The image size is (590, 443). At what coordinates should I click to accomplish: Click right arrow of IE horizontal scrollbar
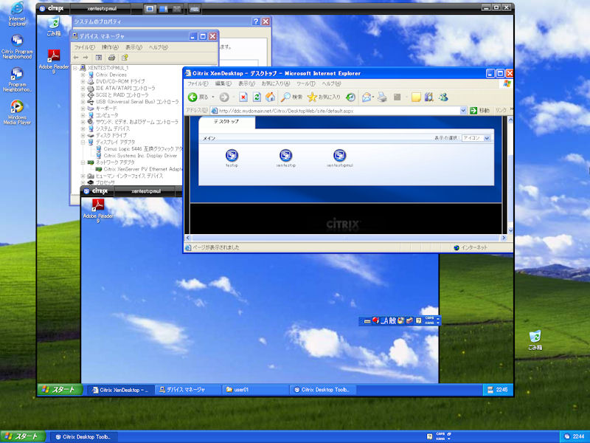click(x=504, y=238)
